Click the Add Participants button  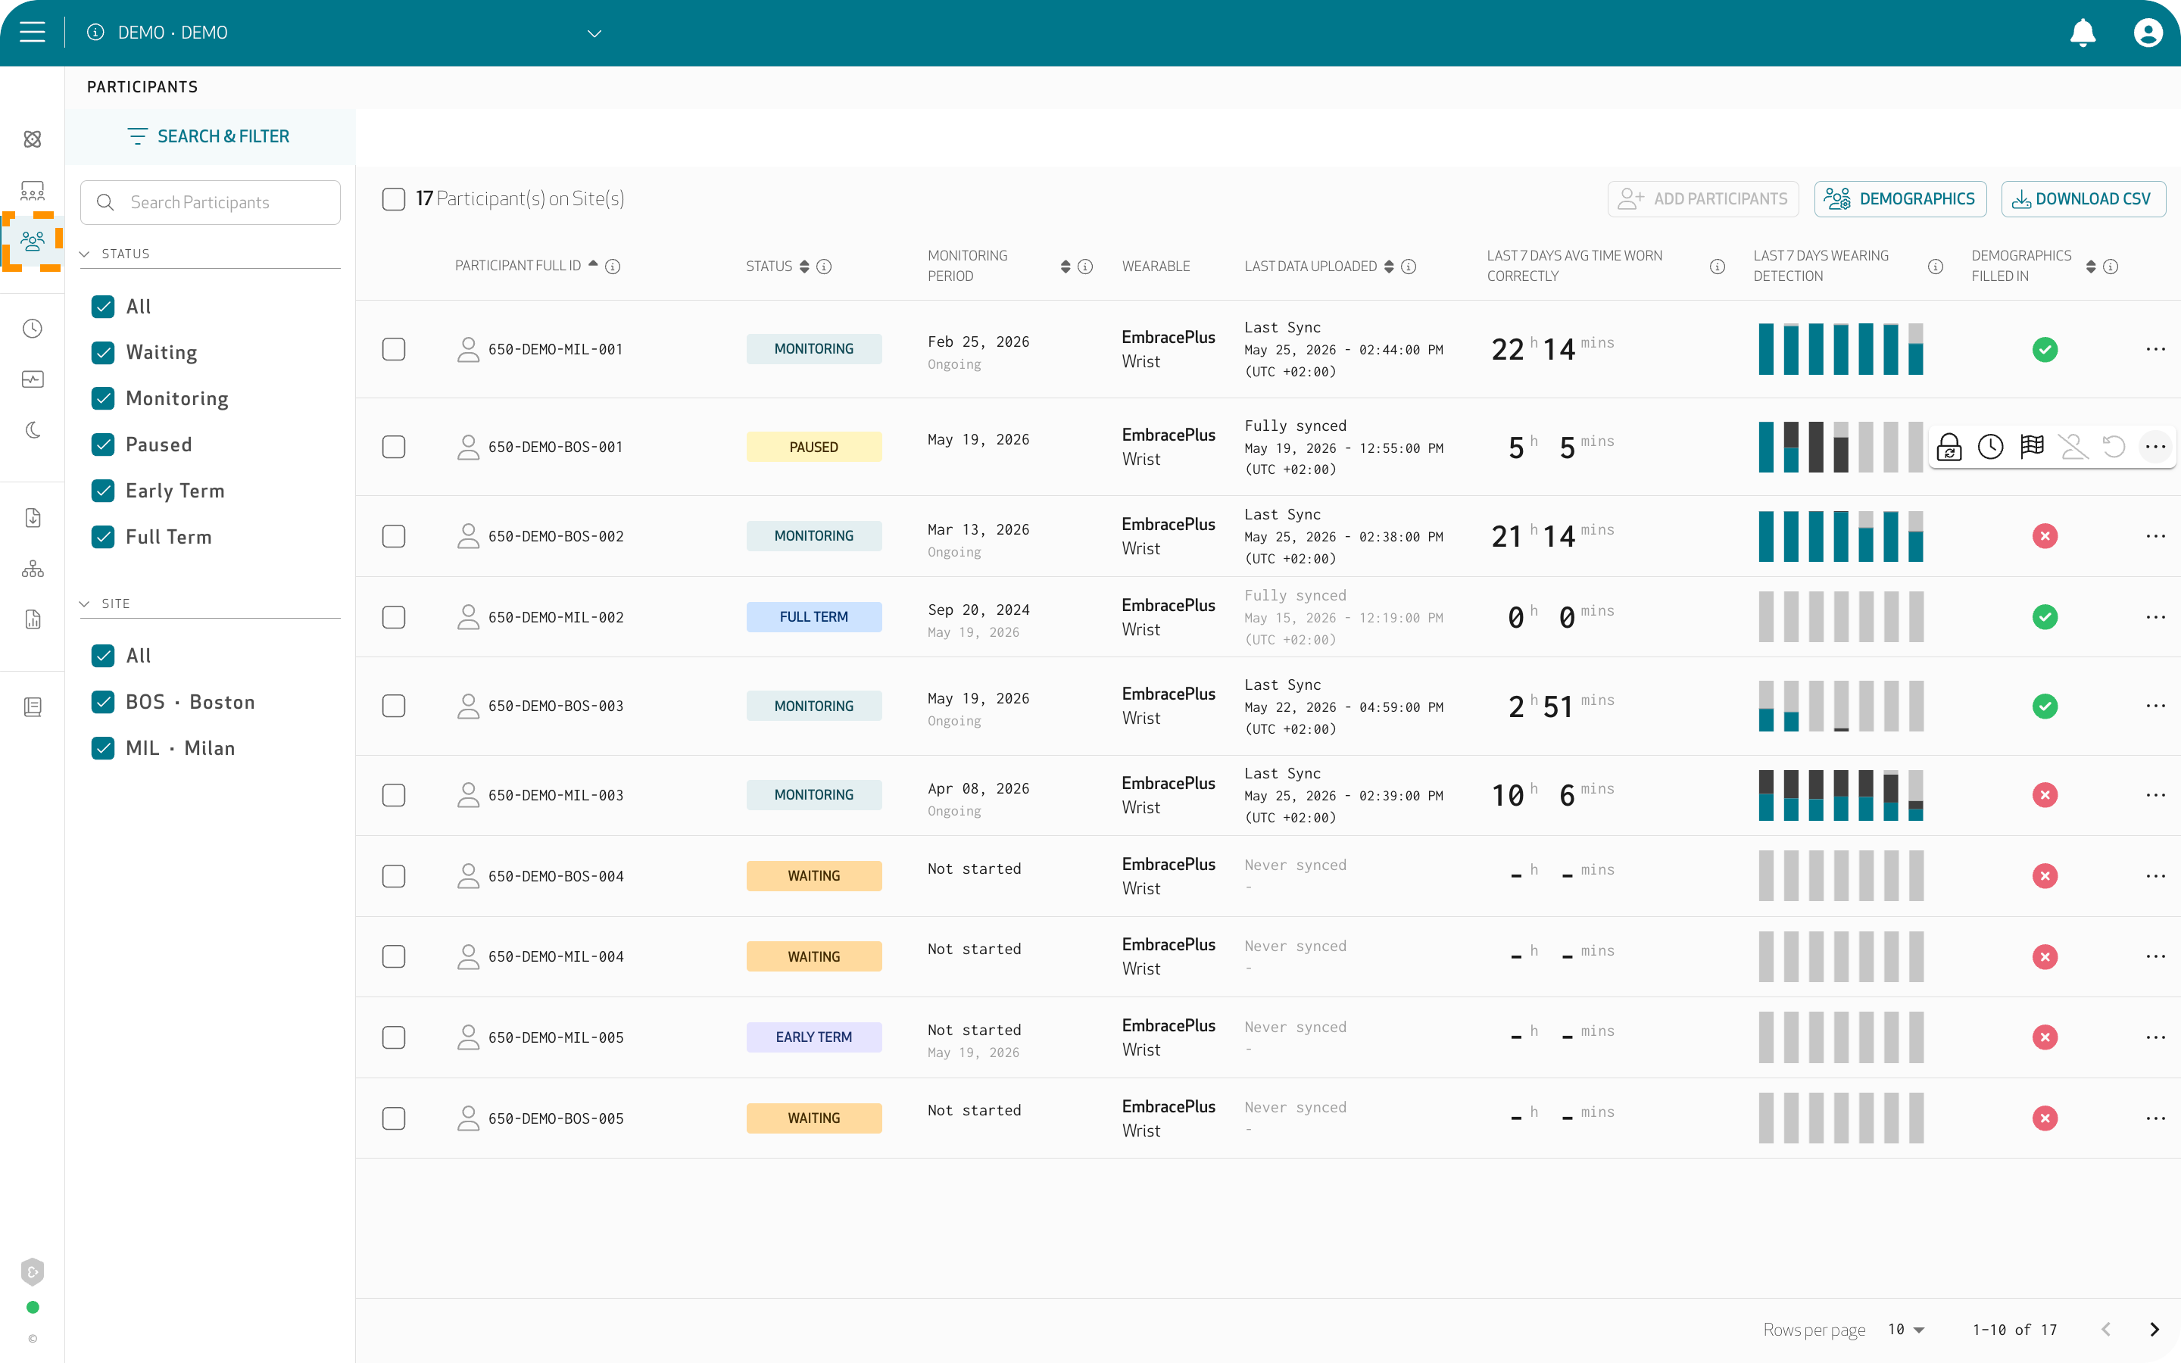pos(1702,199)
